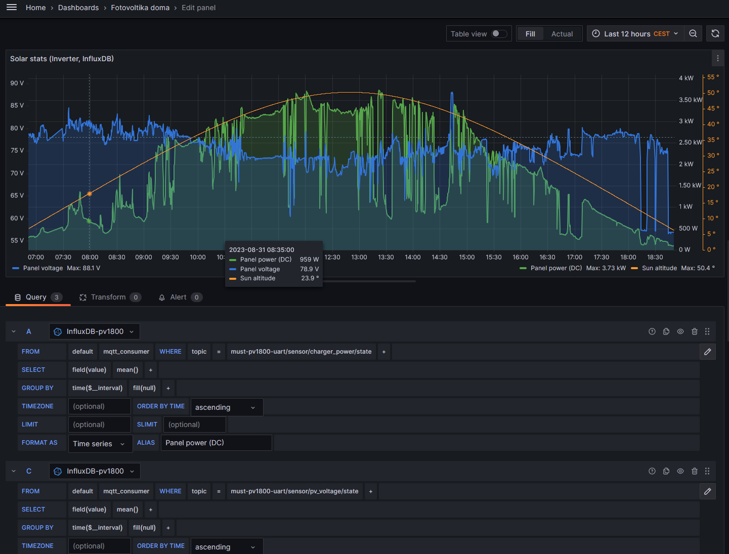729x554 pixels.
Task: Open the panel three-dot menu
Action: pos(717,59)
